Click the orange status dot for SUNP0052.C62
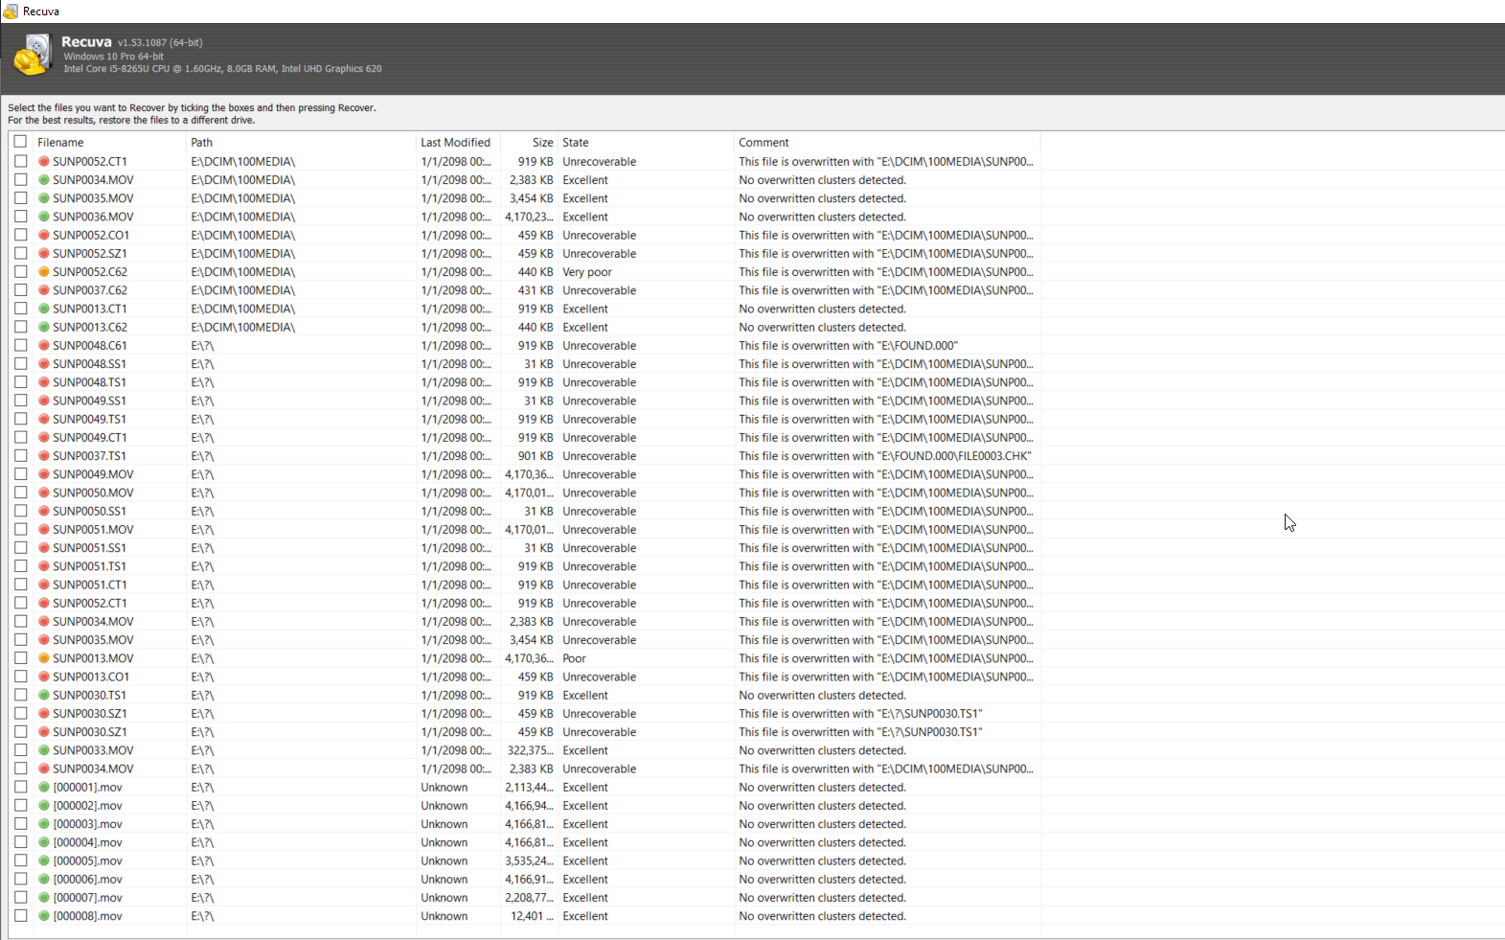 point(44,272)
